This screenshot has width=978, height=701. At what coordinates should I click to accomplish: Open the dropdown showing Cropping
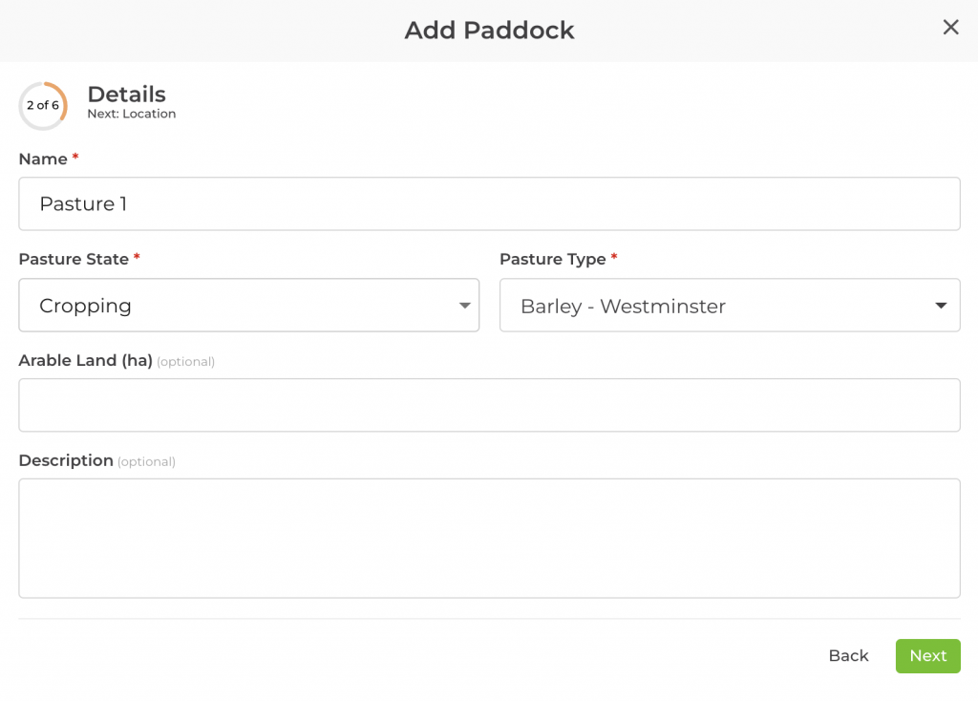tap(248, 306)
